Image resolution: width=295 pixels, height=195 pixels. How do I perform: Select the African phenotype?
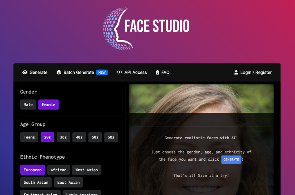pyautogui.click(x=59, y=170)
